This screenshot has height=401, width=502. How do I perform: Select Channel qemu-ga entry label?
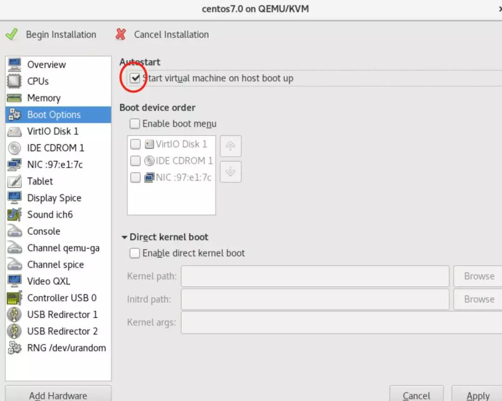click(63, 248)
